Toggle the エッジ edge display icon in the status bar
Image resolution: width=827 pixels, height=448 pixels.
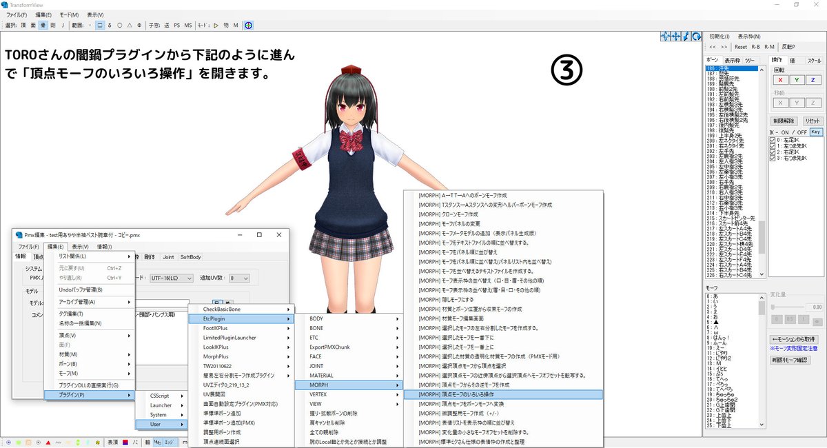point(170,441)
